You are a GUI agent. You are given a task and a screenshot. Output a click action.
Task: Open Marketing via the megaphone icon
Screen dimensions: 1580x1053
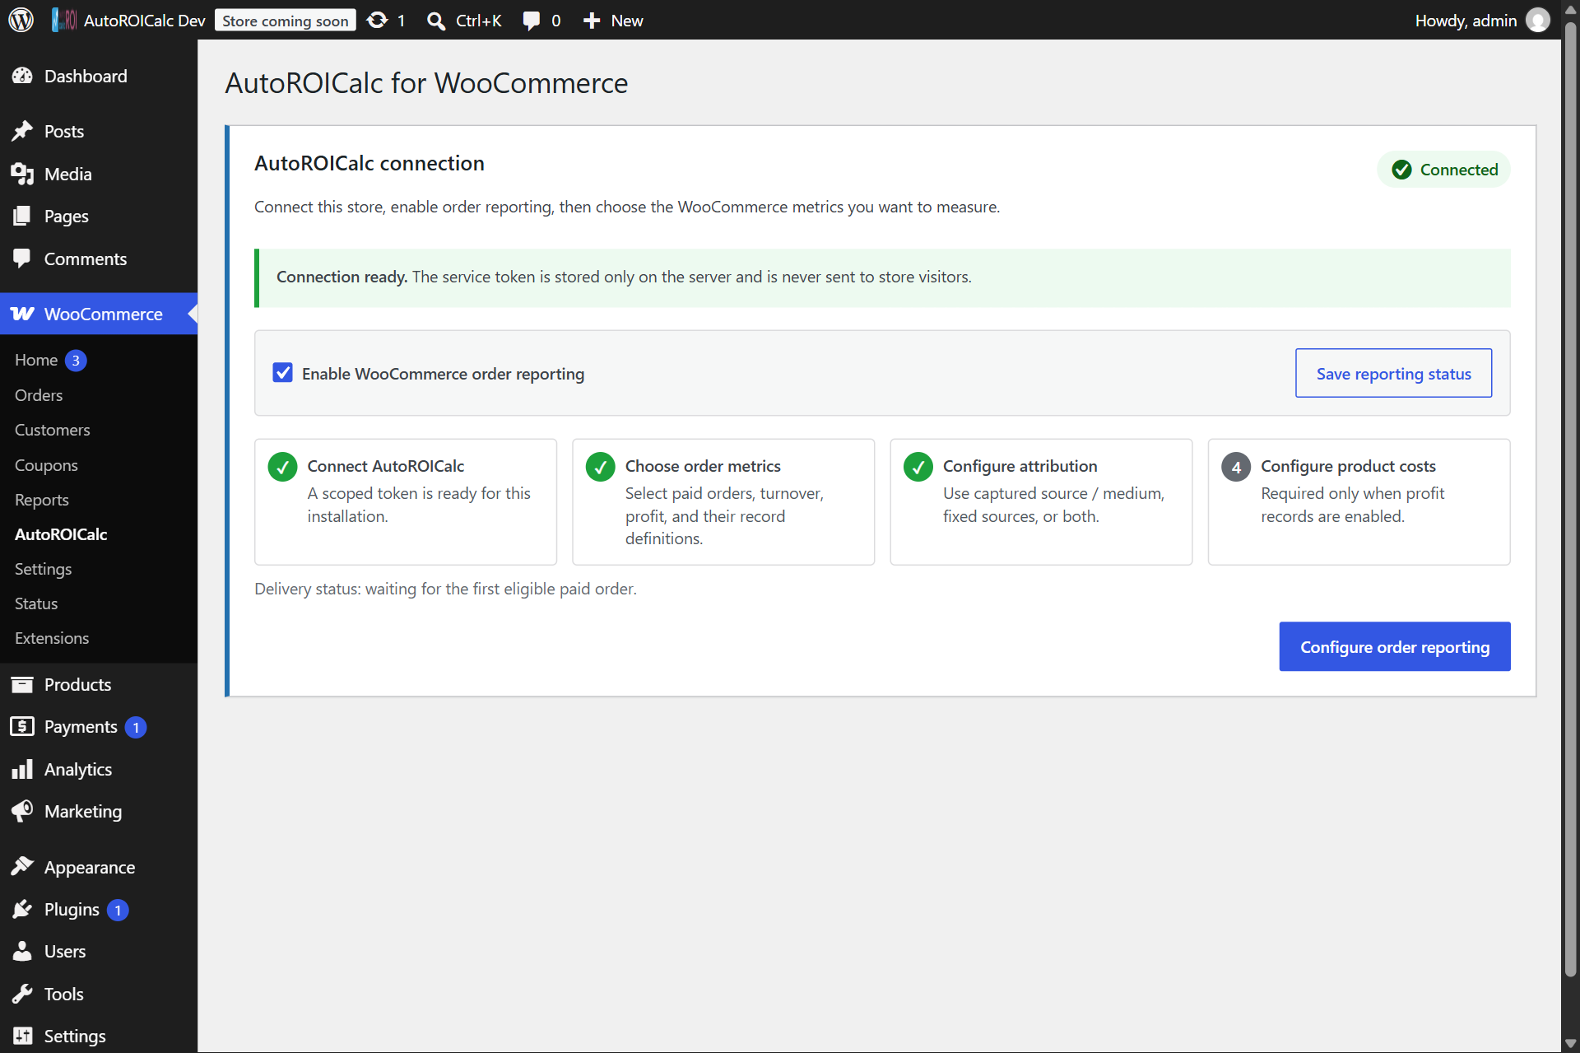(x=22, y=811)
